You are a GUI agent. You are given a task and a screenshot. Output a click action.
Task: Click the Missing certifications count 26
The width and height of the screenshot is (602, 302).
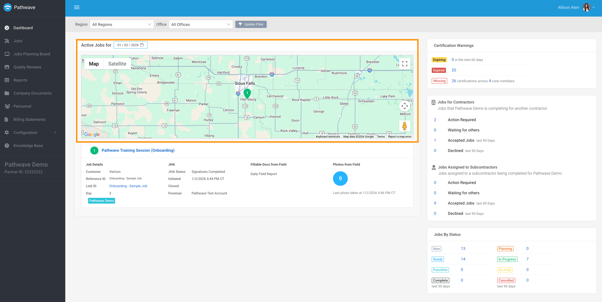[x=454, y=81]
